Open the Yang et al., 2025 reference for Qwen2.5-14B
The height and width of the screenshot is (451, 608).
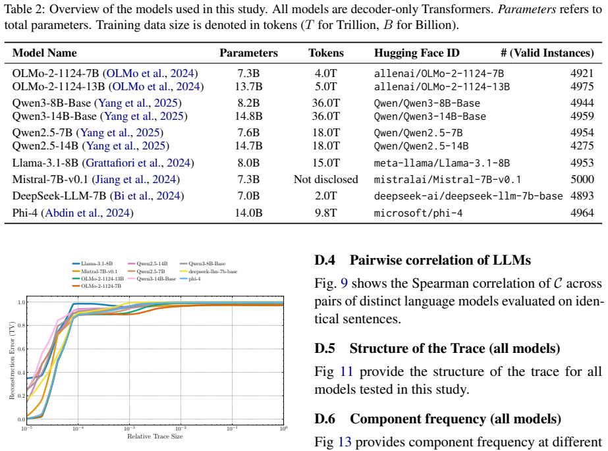(x=126, y=146)
